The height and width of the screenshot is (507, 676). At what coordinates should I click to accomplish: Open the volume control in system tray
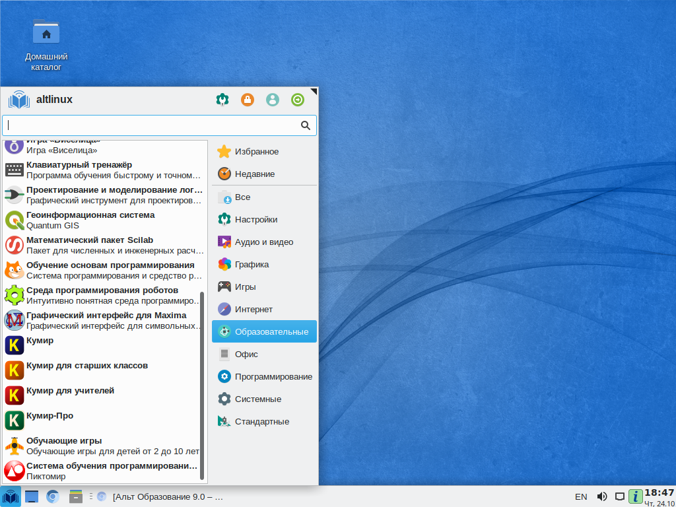coord(601,496)
